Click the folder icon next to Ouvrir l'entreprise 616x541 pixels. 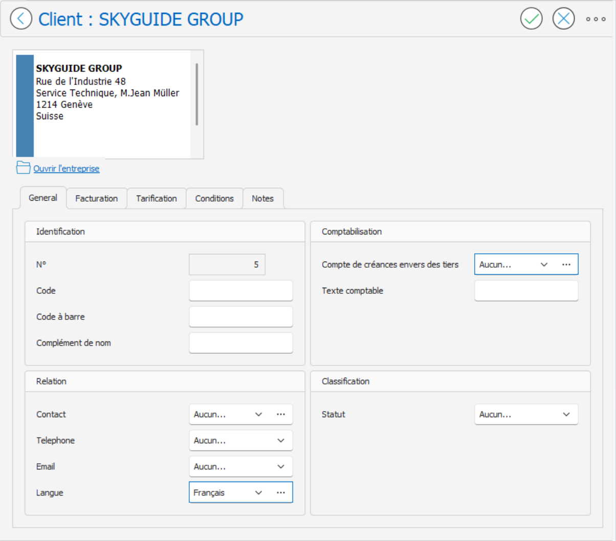tap(23, 167)
